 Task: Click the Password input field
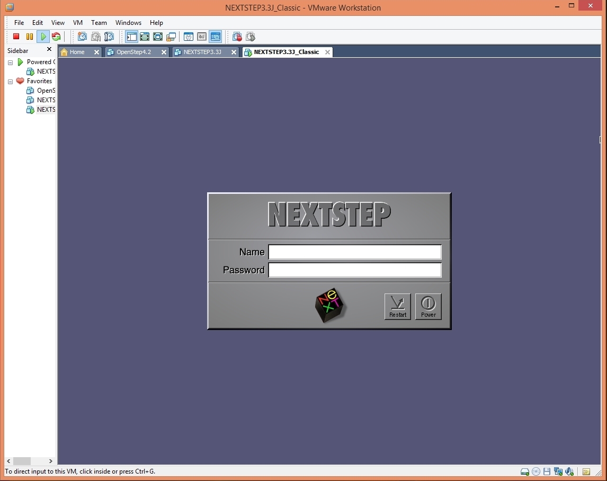(354, 270)
